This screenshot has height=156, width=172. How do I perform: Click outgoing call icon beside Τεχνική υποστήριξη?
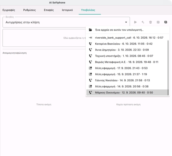(90, 56)
